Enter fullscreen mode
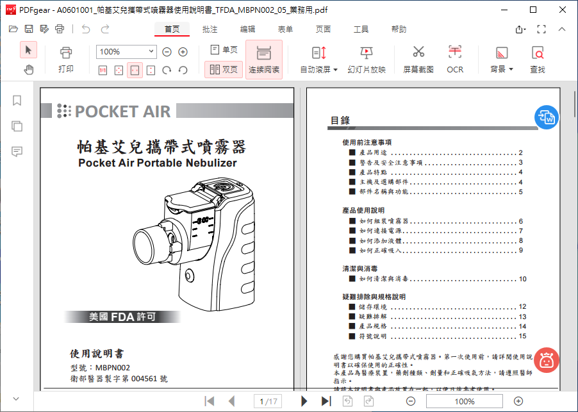 pos(541,29)
